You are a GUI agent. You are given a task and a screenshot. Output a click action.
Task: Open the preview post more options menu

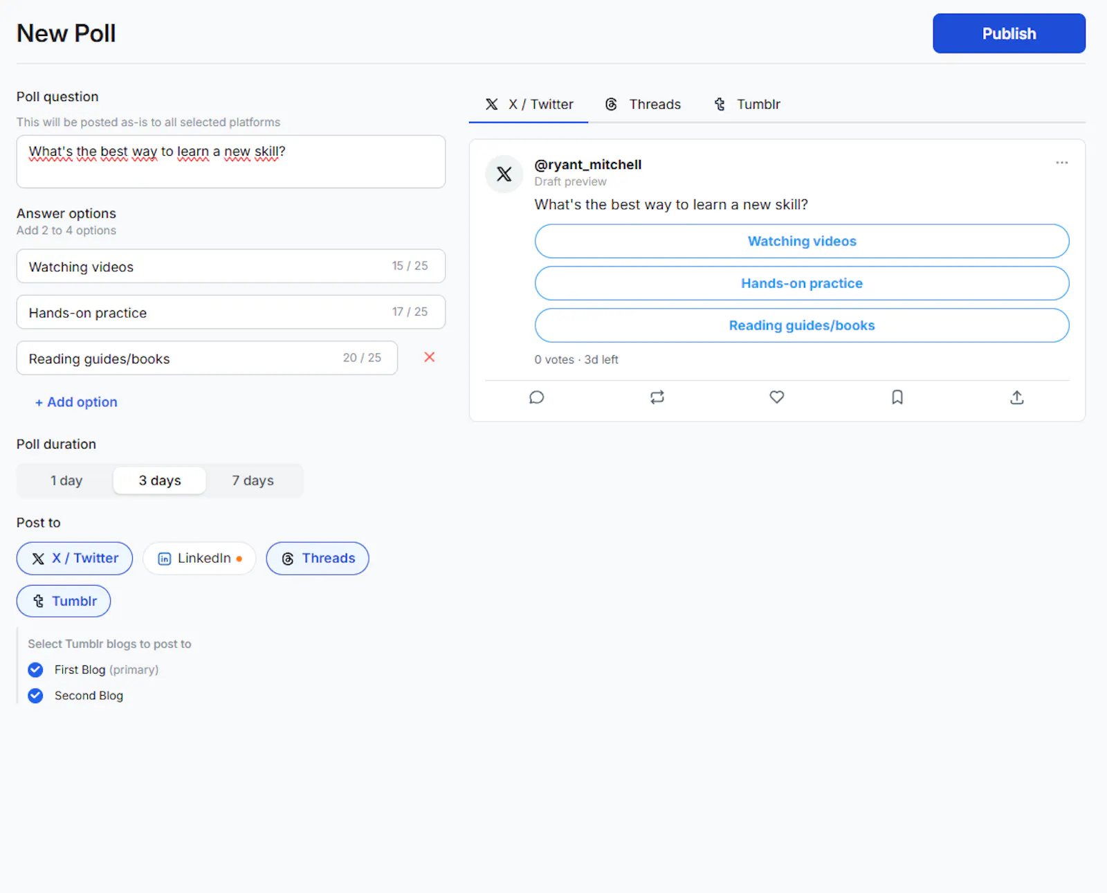coord(1061,163)
